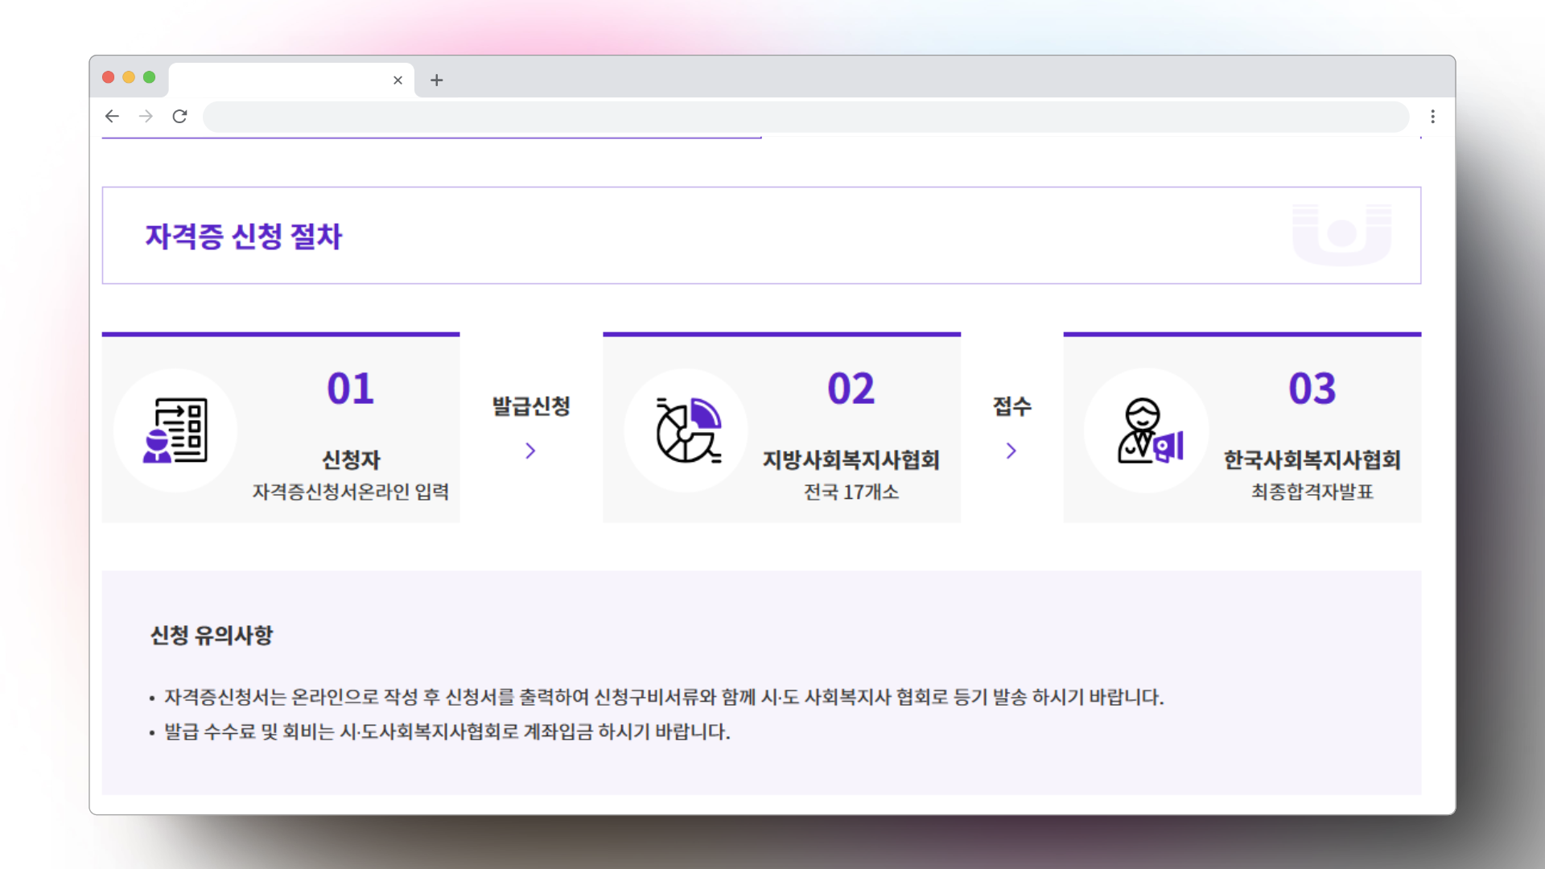The height and width of the screenshot is (869, 1545).
Task: Click the faded logo watermark in header box
Action: [1341, 234]
